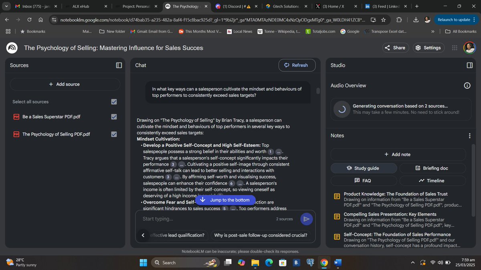Collapse the Sources panel via its icon
The height and width of the screenshot is (270, 481).
(119, 65)
